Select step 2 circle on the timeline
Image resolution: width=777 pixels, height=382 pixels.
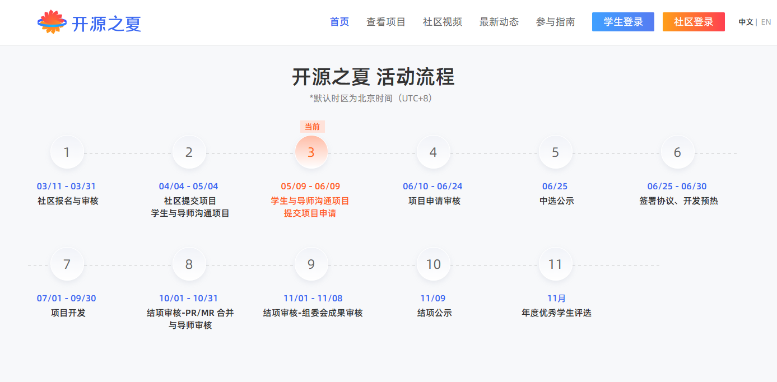pos(189,152)
